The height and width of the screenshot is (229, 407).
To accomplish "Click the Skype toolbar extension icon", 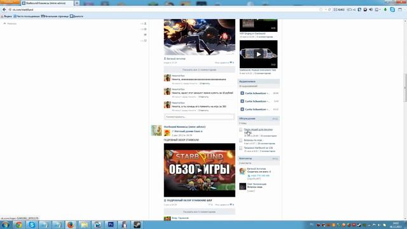I will [392, 10].
